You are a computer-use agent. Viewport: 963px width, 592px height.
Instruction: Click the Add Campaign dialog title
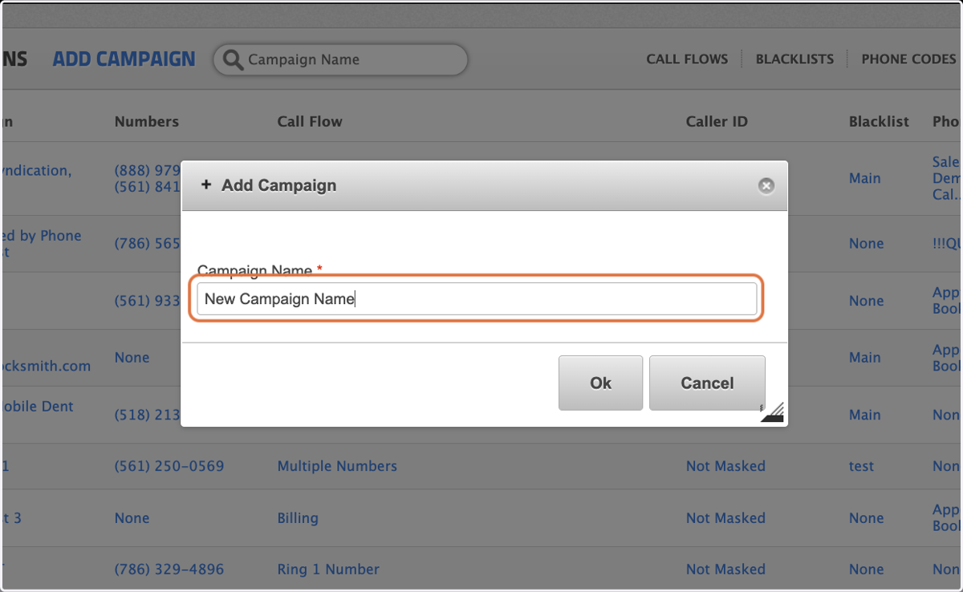click(278, 185)
